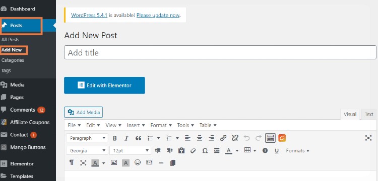This screenshot has width=378, height=181.
Task: Click the Please update now link
Action: pos(158,15)
